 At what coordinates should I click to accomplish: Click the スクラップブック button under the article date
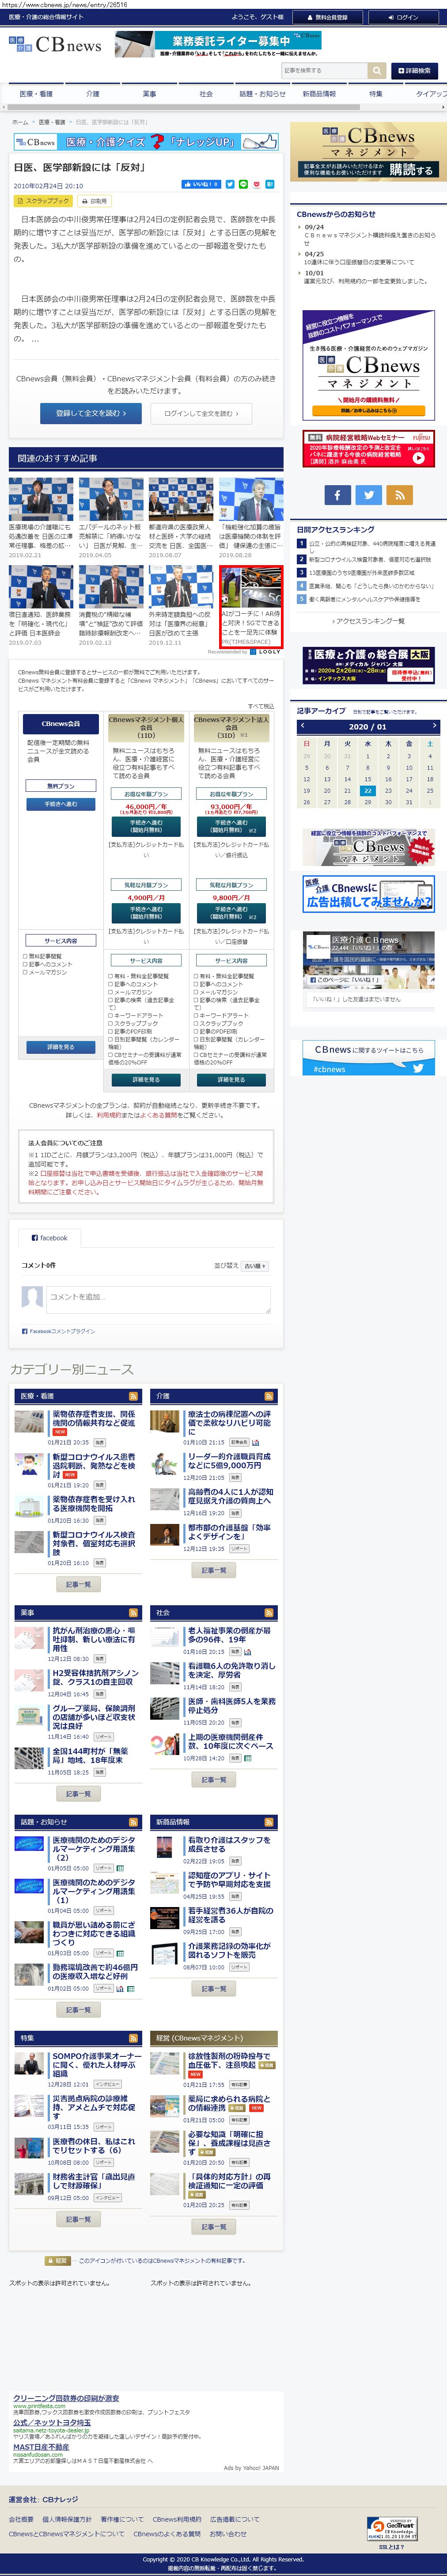(43, 201)
